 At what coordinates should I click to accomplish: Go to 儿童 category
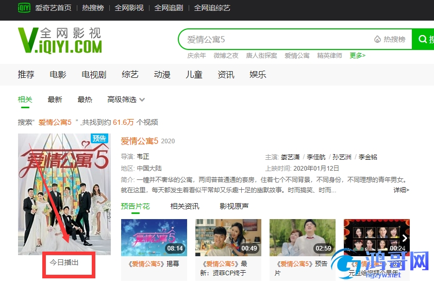194,75
